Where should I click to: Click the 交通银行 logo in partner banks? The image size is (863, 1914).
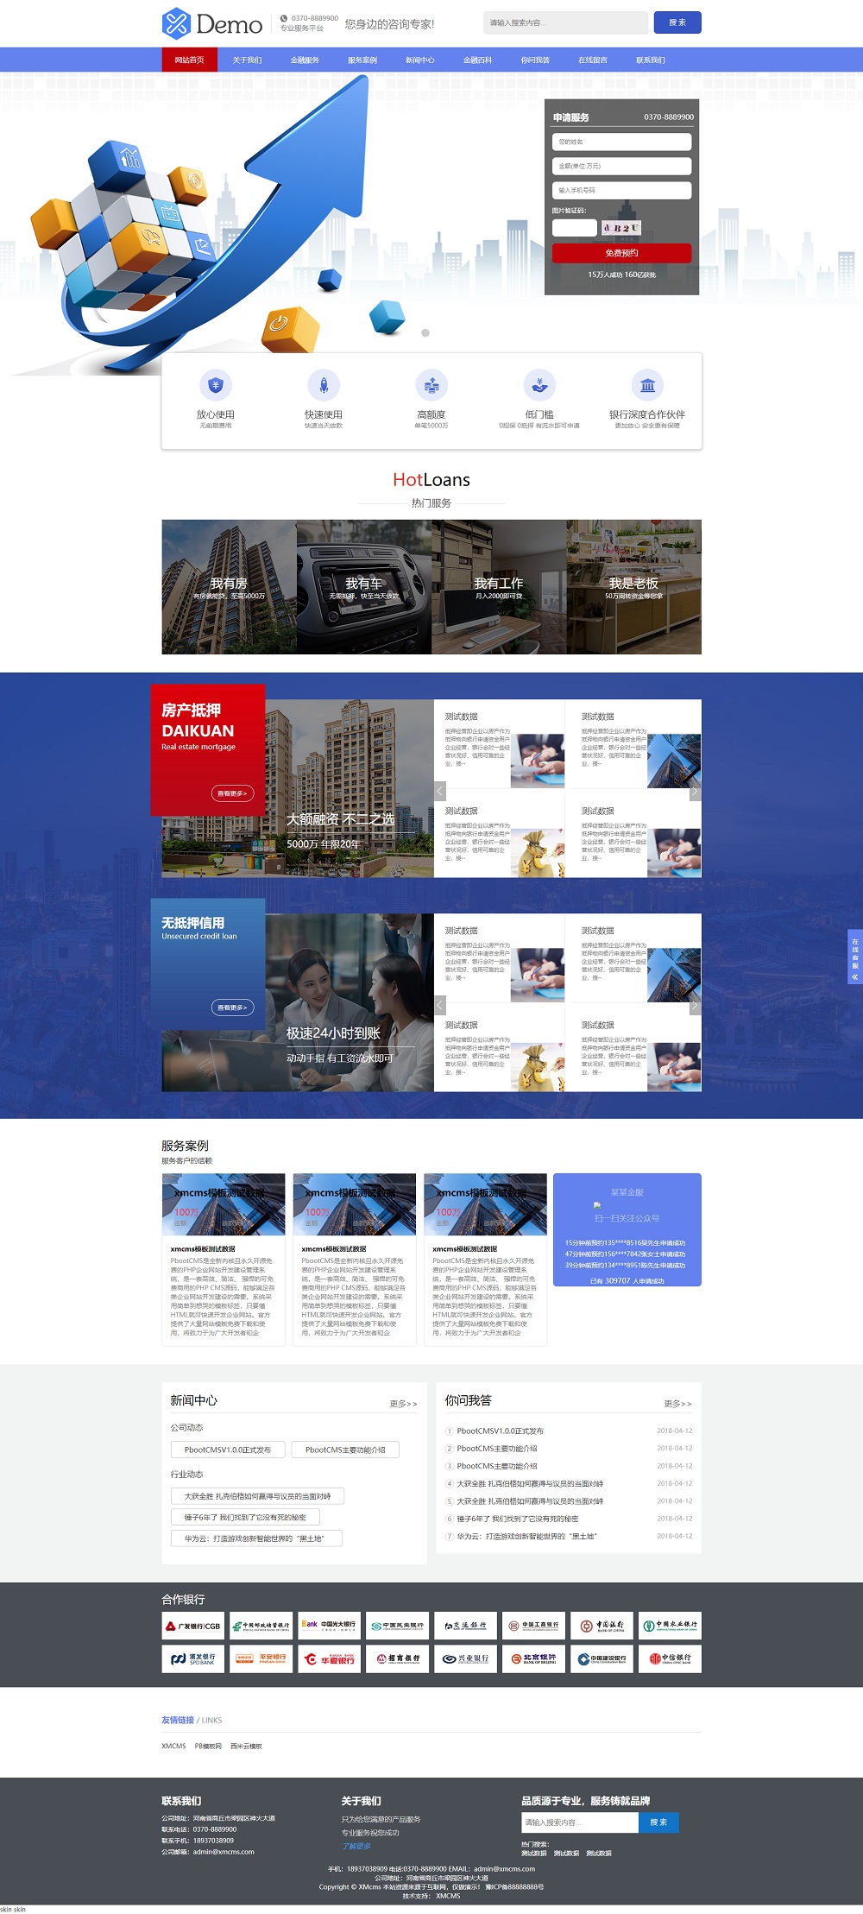(x=466, y=1626)
